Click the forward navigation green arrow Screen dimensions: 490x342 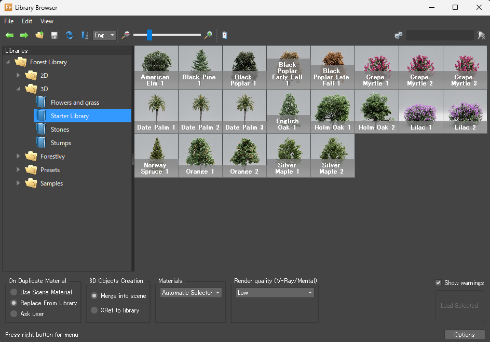24,35
